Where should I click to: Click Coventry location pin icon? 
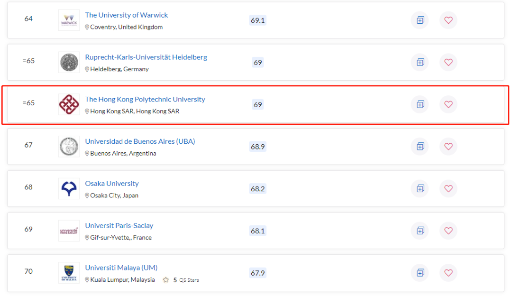[87, 27]
